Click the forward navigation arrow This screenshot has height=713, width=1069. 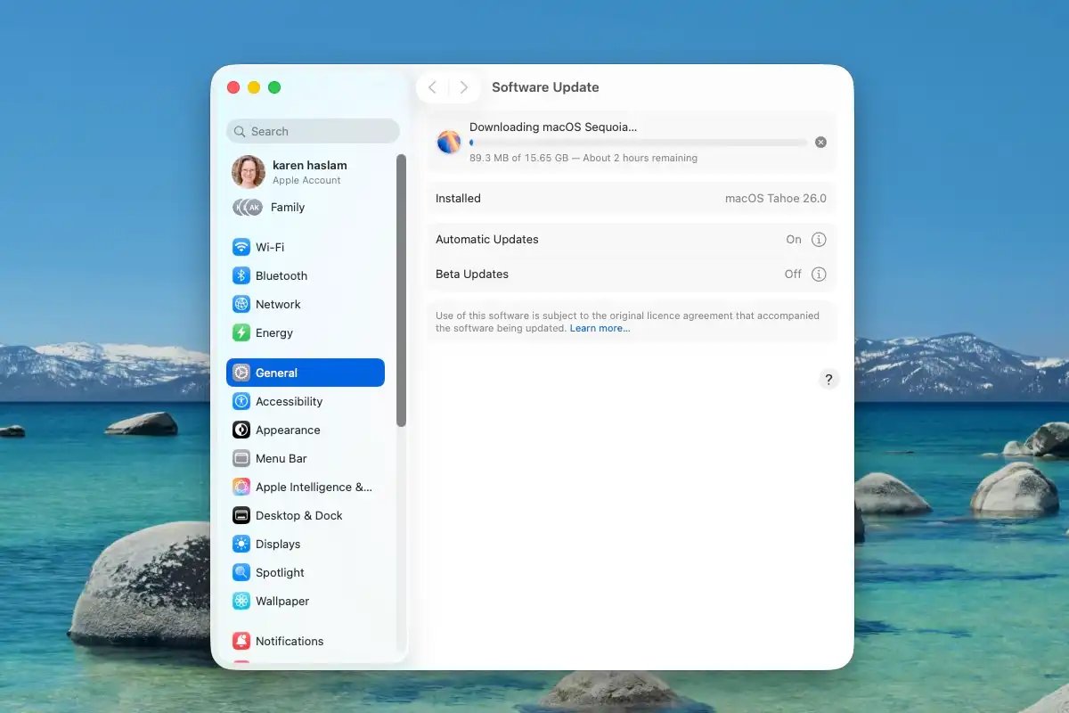coord(463,87)
